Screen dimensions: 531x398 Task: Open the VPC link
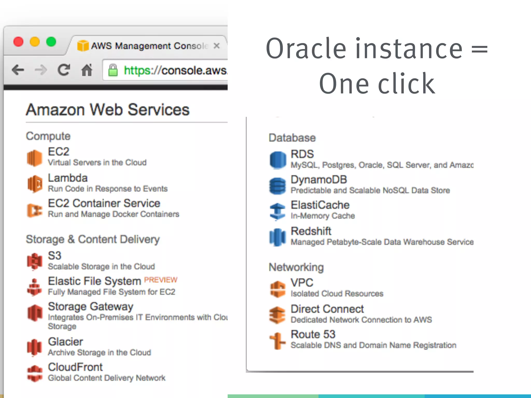302,282
